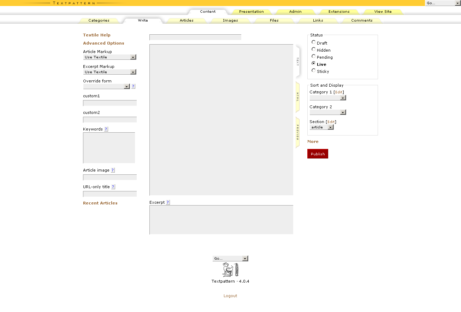This screenshot has width=461, height=312.
Task: Open the Section dropdown showing article
Action: tap(321, 127)
